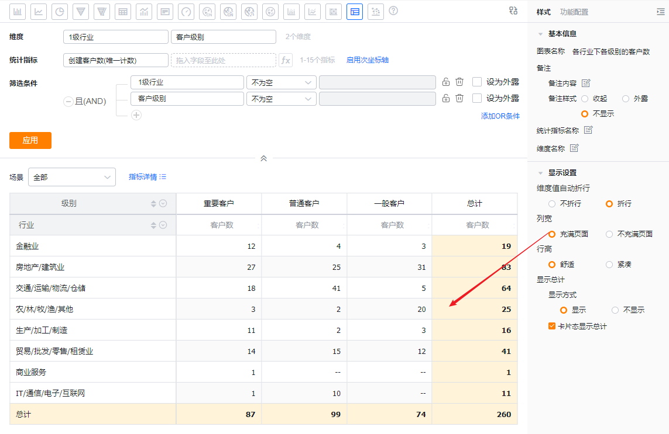Switch to the 功能配置 tab

tap(574, 12)
